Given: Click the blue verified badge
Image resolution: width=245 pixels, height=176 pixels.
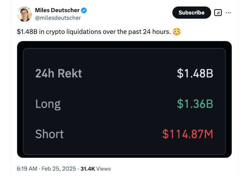Looking at the screenshot, I should tap(84, 10).
